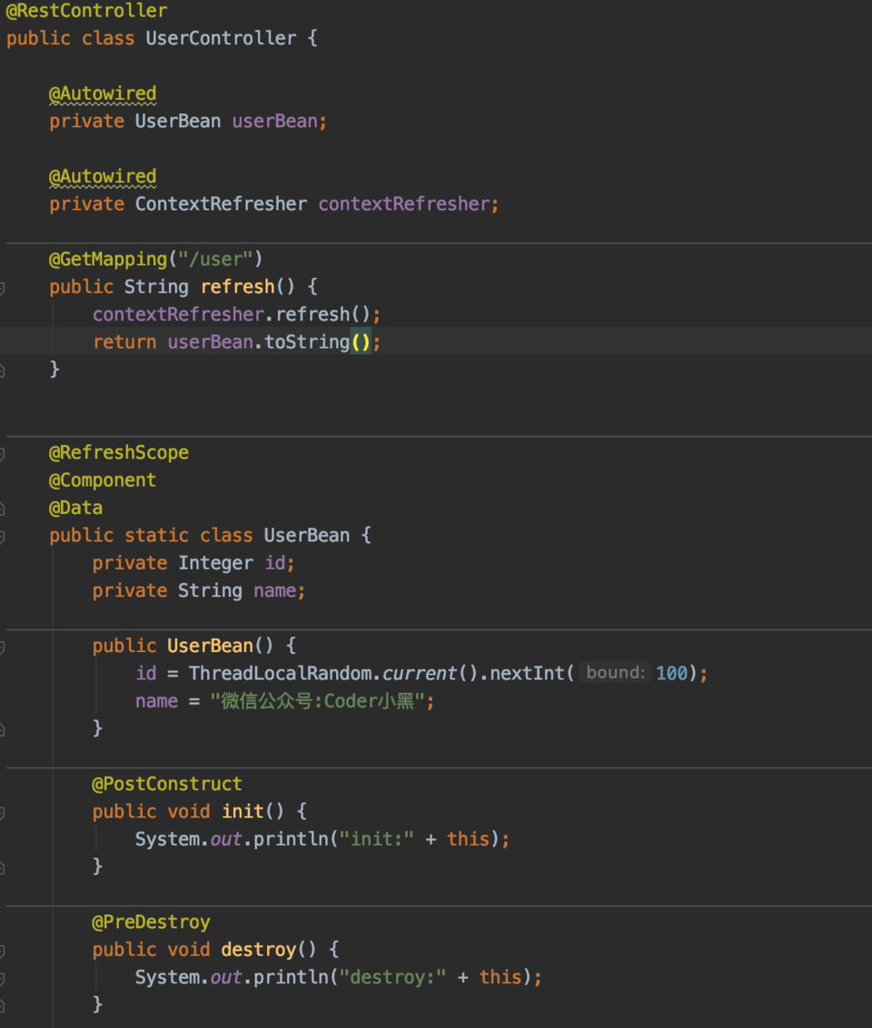Image resolution: width=872 pixels, height=1028 pixels.
Task: Click contextRefresher in the field declaration
Action: [x=404, y=204]
